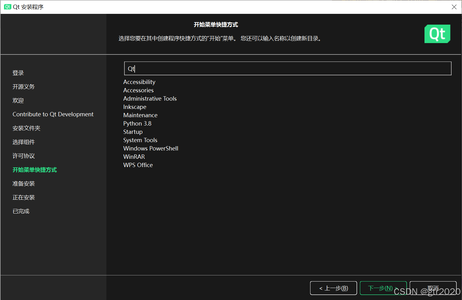The image size is (462, 300).
Task: Click the 安装文件夹 sidebar step
Action: [26, 128]
